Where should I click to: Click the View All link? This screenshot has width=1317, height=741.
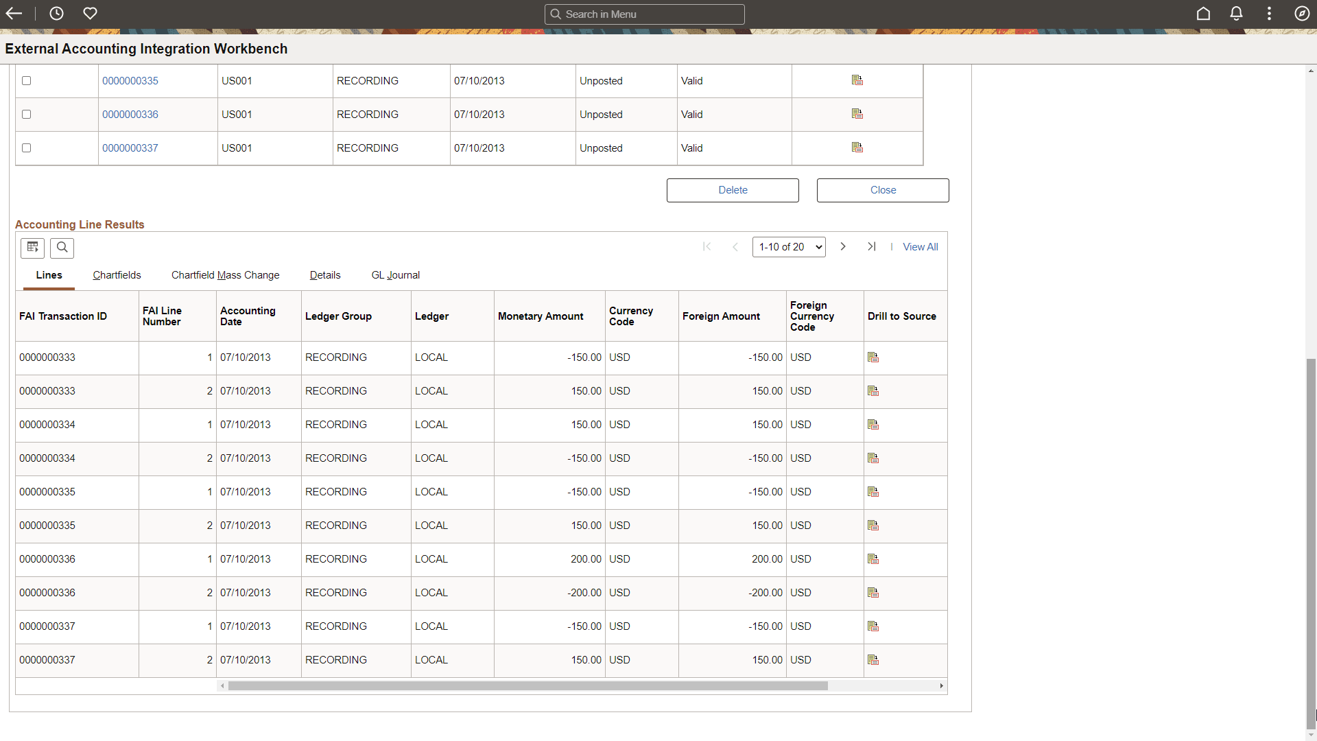pyautogui.click(x=920, y=246)
